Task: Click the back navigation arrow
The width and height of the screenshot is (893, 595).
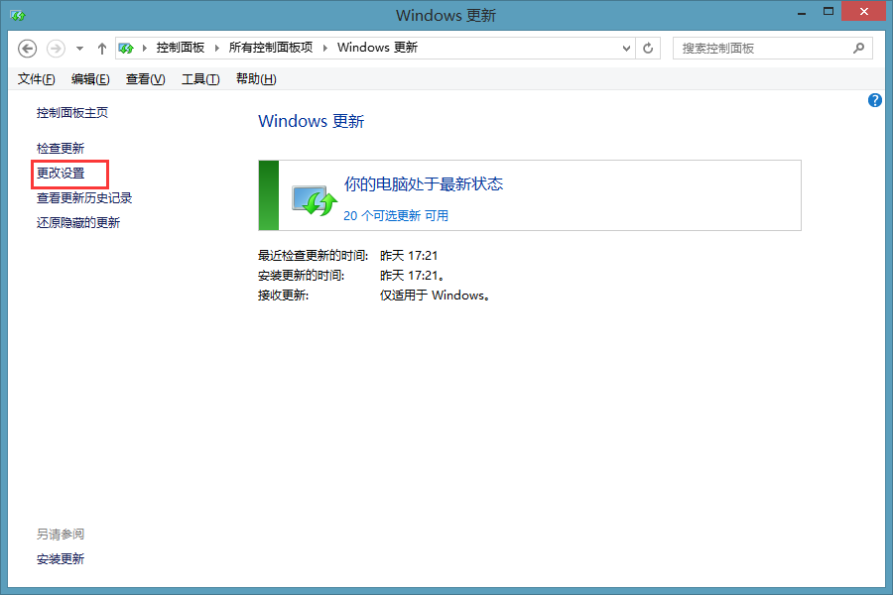Action: coord(28,49)
